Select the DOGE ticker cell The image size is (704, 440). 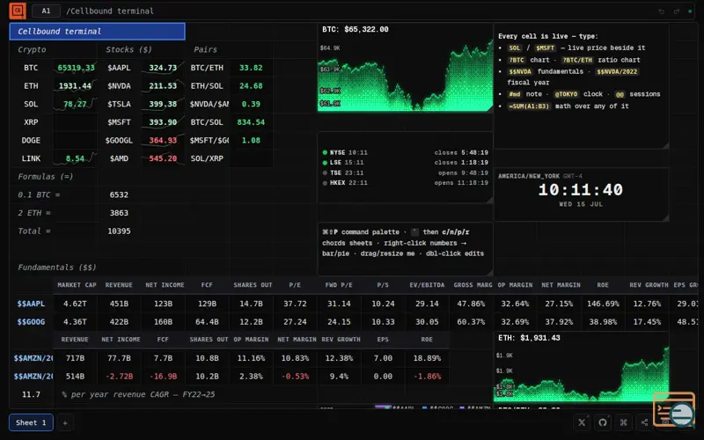pyautogui.click(x=31, y=141)
